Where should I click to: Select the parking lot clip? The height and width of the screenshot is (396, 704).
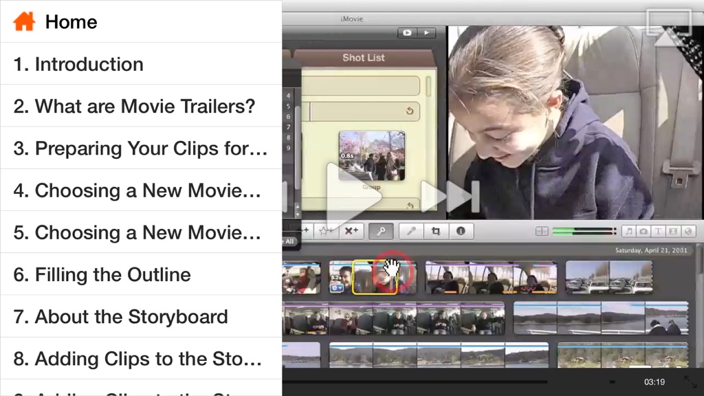(x=609, y=278)
